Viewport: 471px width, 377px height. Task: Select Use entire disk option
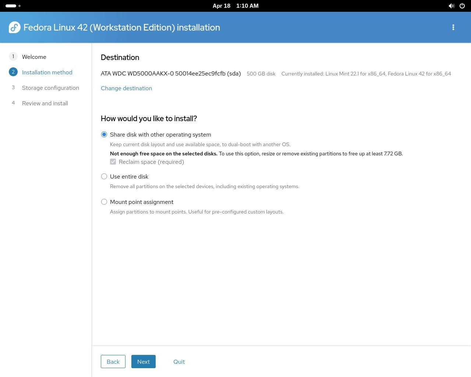104,176
